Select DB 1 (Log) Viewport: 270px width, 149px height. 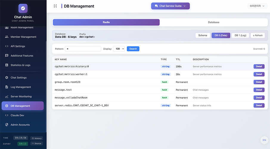[240, 35]
